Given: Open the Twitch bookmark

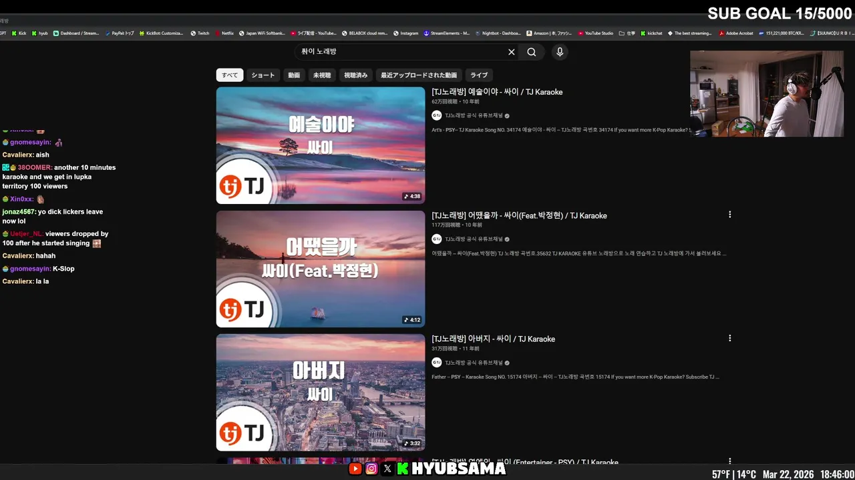Looking at the screenshot, I should pyautogui.click(x=200, y=33).
